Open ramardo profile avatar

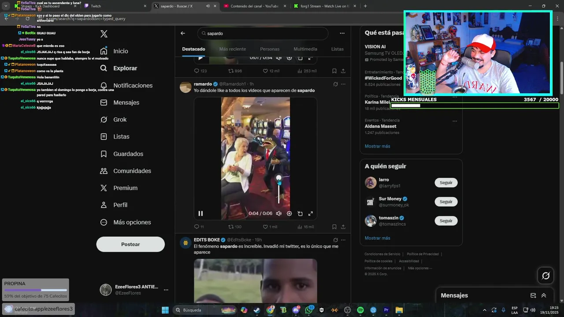tap(186, 87)
